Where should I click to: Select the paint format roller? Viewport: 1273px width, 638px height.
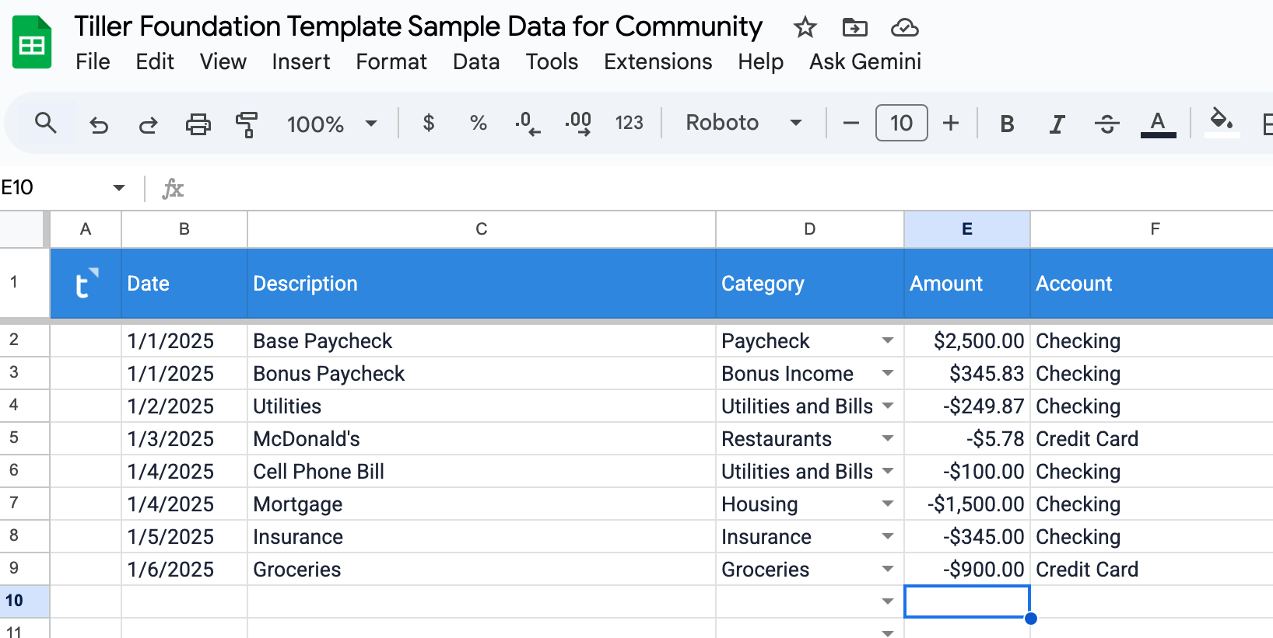click(x=247, y=124)
